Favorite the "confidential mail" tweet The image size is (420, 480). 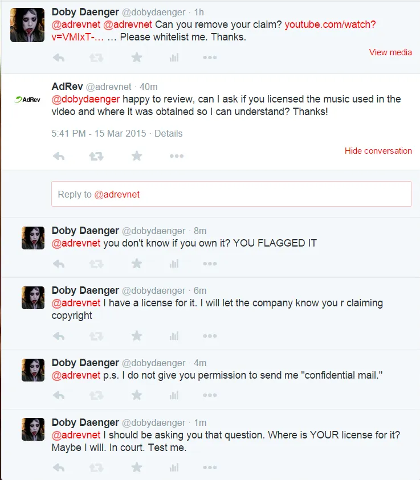[137, 395]
